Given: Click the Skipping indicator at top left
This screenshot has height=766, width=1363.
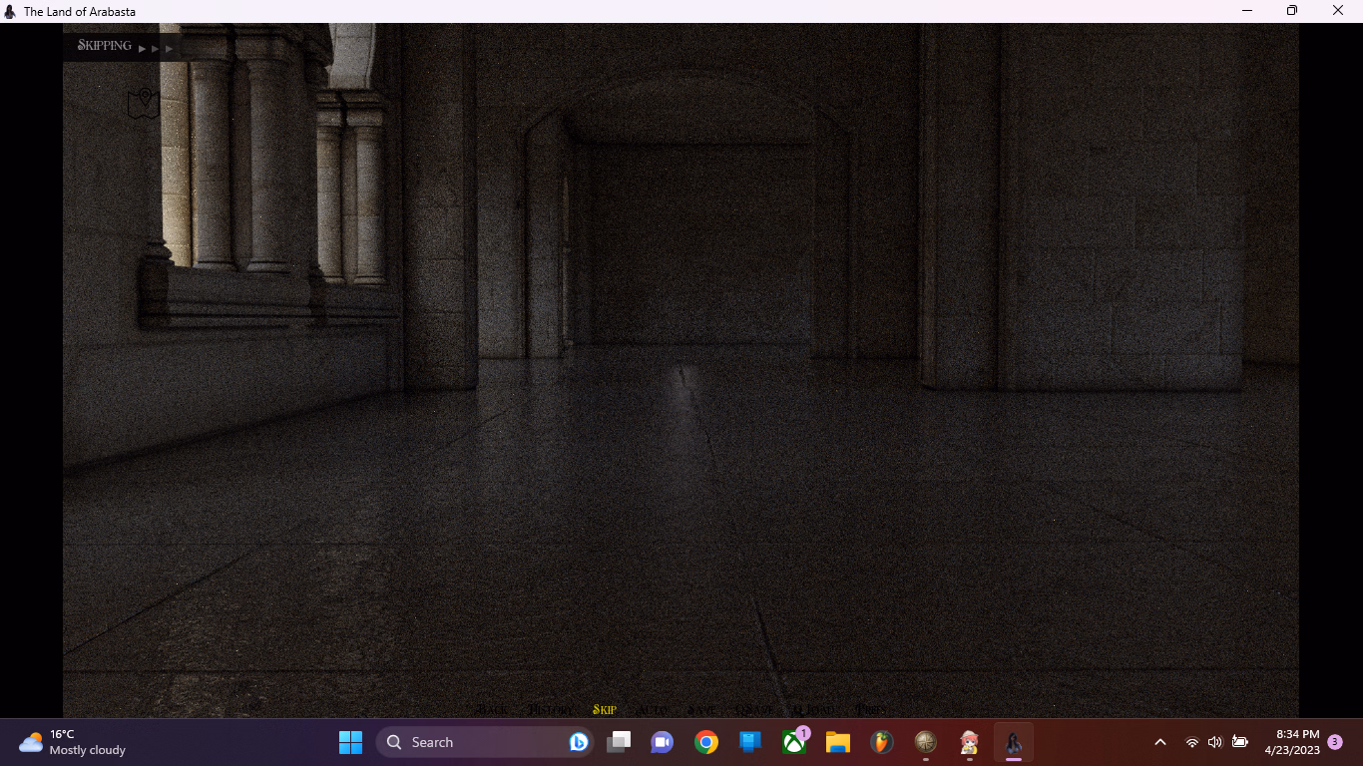Looking at the screenshot, I should click(x=125, y=46).
